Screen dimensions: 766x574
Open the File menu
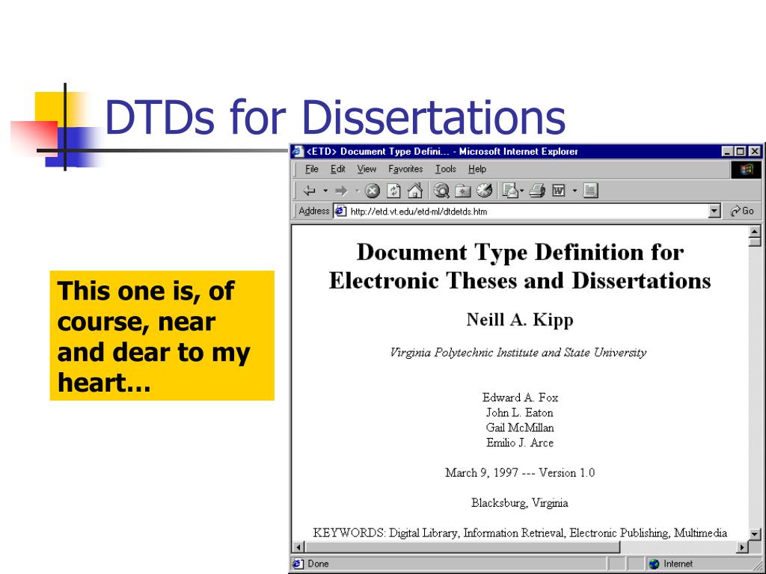coord(312,169)
